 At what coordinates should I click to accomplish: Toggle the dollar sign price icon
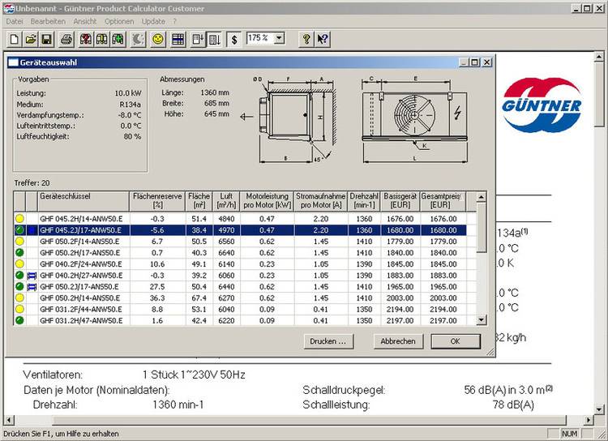coord(233,39)
